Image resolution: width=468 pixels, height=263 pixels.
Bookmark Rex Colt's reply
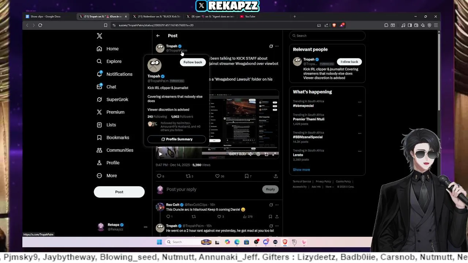point(270,217)
